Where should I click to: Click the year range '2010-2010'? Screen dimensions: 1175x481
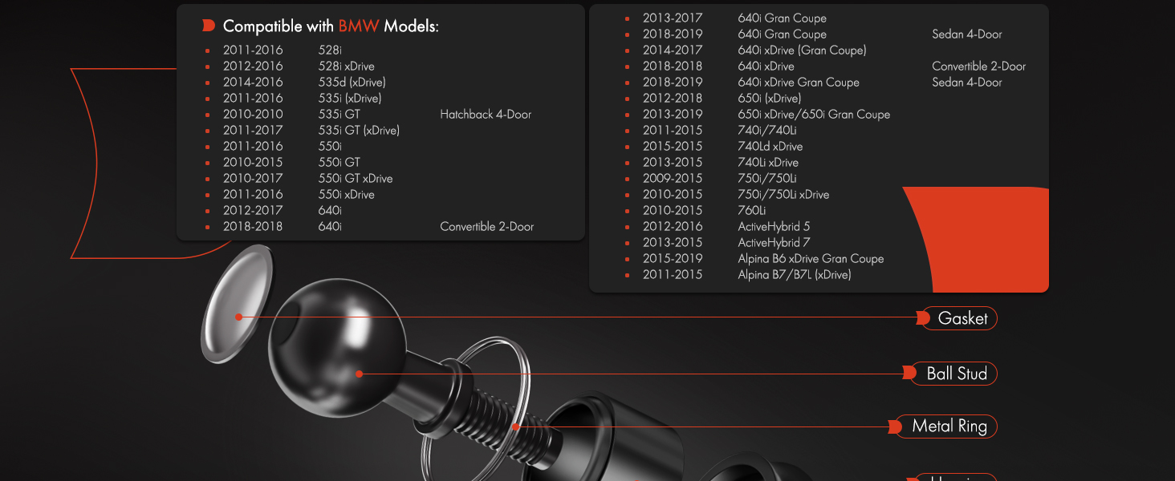coord(253,115)
